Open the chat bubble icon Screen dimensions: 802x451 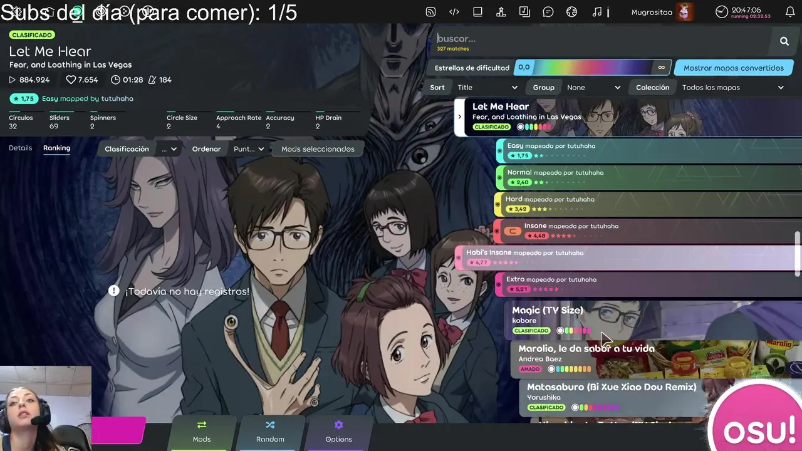548,12
